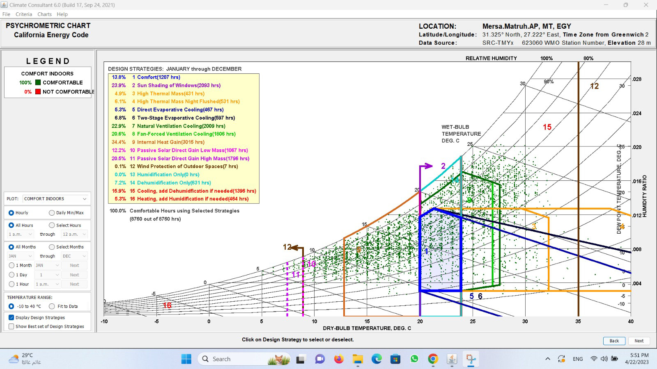Screen dimensions: 657x369
Task: Select the Daily Min/Max radio button
Action: 52,213
